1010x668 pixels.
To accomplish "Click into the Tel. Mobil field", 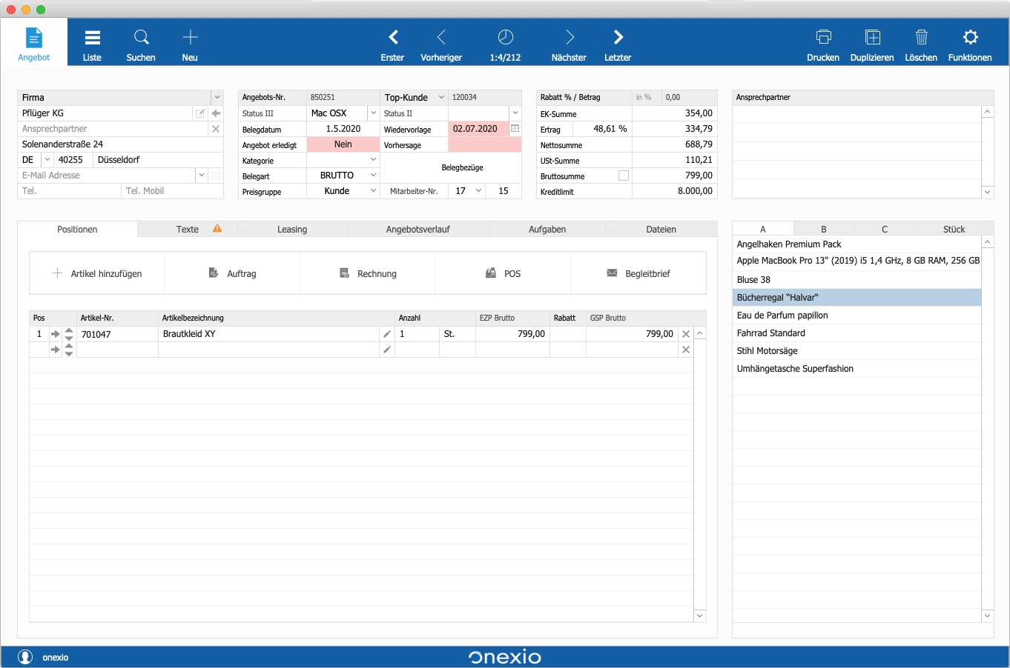I will tap(172, 191).
